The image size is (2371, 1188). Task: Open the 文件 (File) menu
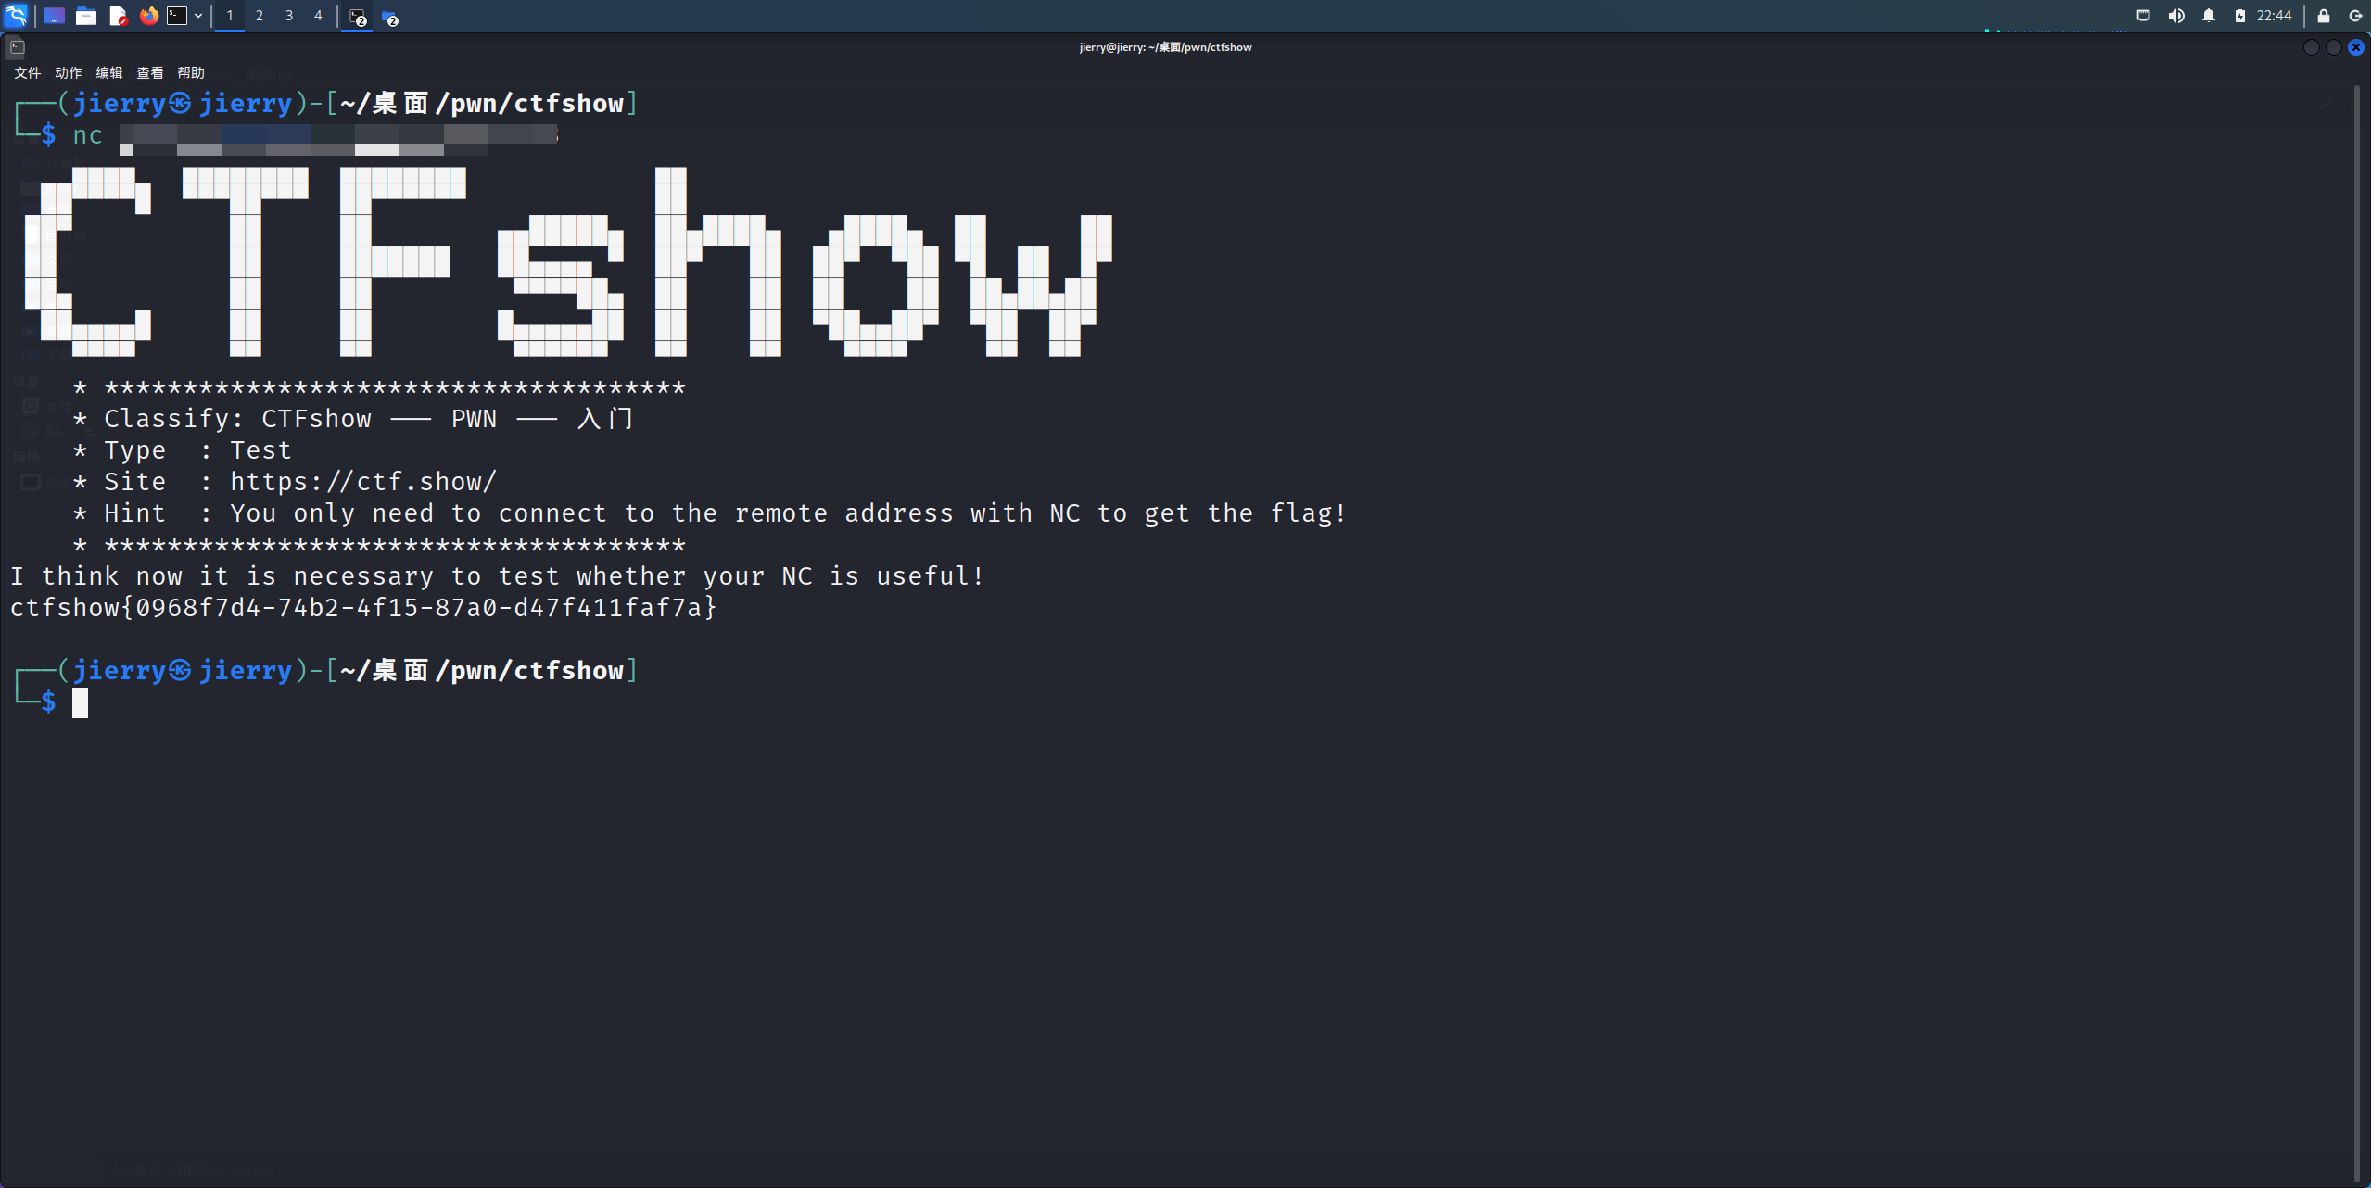click(28, 73)
